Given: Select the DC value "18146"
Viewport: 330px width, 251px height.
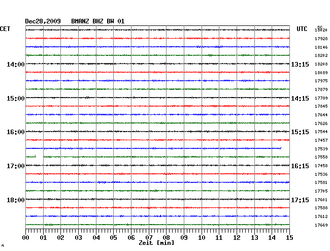Looking at the screenshot, I should [x=321, y=47].
